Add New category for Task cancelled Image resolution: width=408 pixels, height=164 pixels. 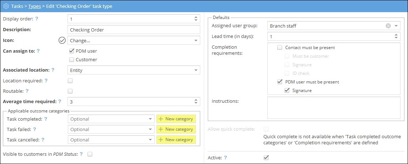176,140
